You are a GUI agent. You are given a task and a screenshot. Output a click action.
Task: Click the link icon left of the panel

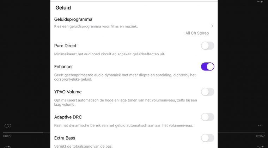pyautogui.click(x=8, y=126)
